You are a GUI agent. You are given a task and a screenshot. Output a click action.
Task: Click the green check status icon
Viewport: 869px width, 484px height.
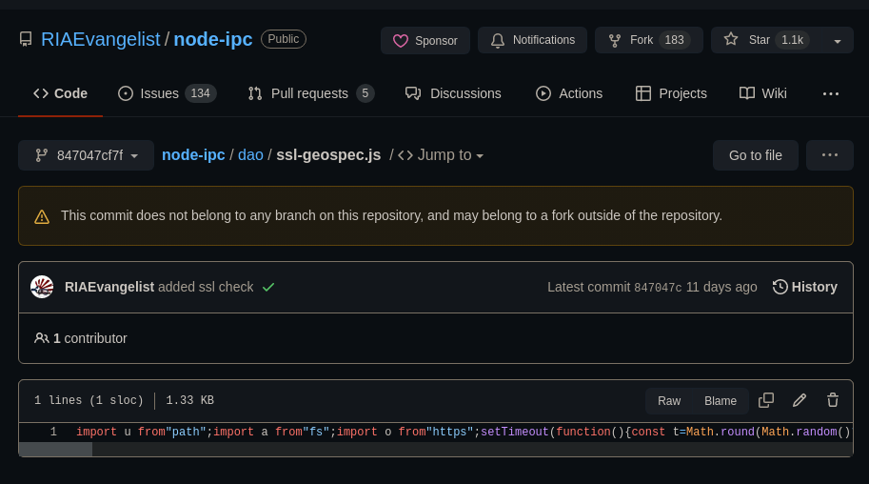[268, 288]
